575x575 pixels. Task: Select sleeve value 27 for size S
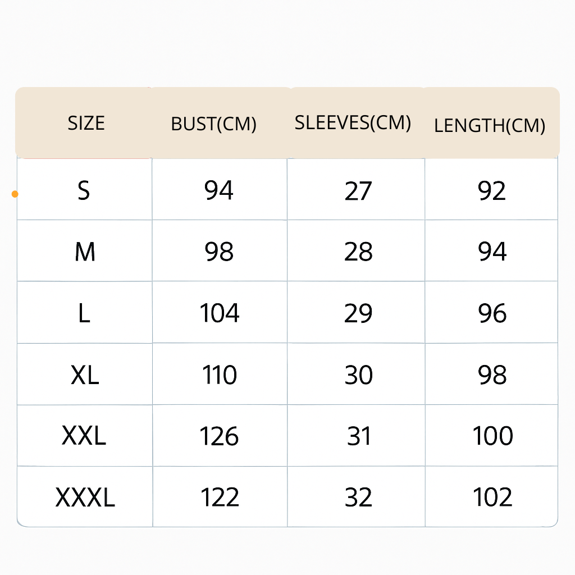click(358, 191)
